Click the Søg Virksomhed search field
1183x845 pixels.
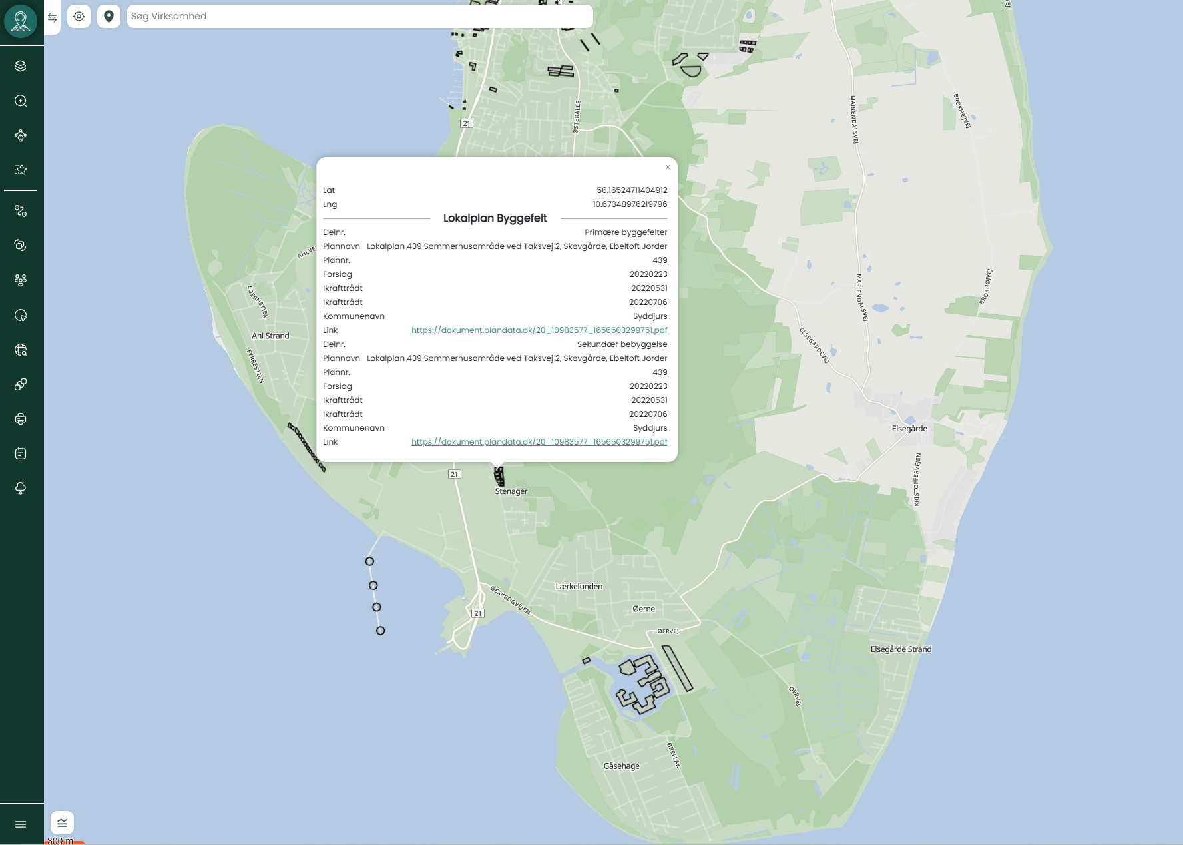coord(359,17)
